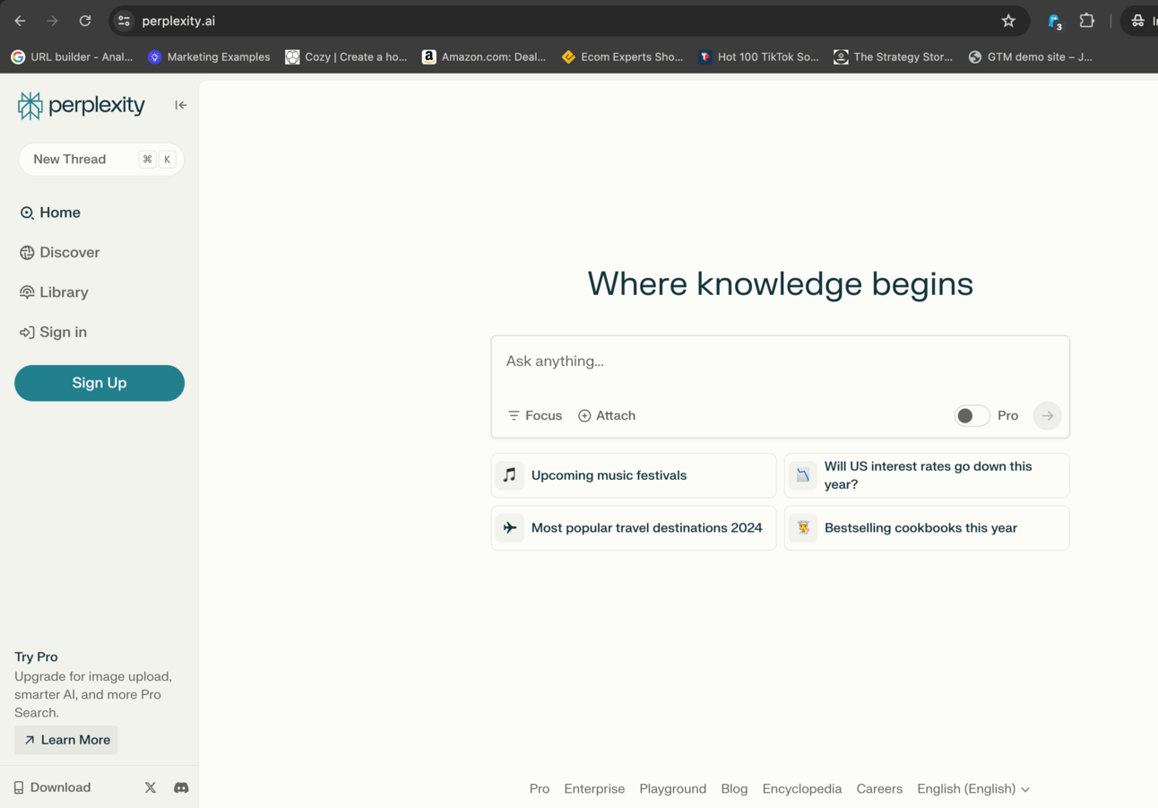Open Discover in the sidebar
Image resolution: width=1158 pixels, height=808 pixels.
pyautogui.click(x=60, y=252)
